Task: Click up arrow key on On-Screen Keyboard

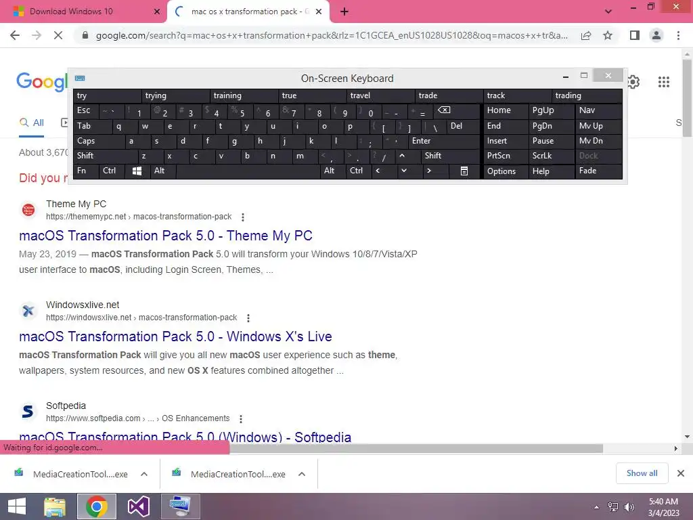Action: [402, 156]
